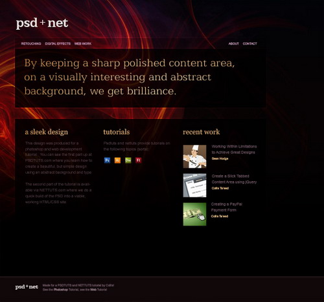
Task: Open 'Working Within Limitations to Achieve Great Designs'
Action: (234, 149)
